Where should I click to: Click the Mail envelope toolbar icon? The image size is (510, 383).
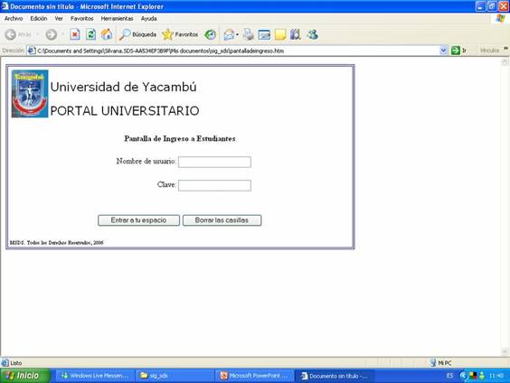pos(229,34)
